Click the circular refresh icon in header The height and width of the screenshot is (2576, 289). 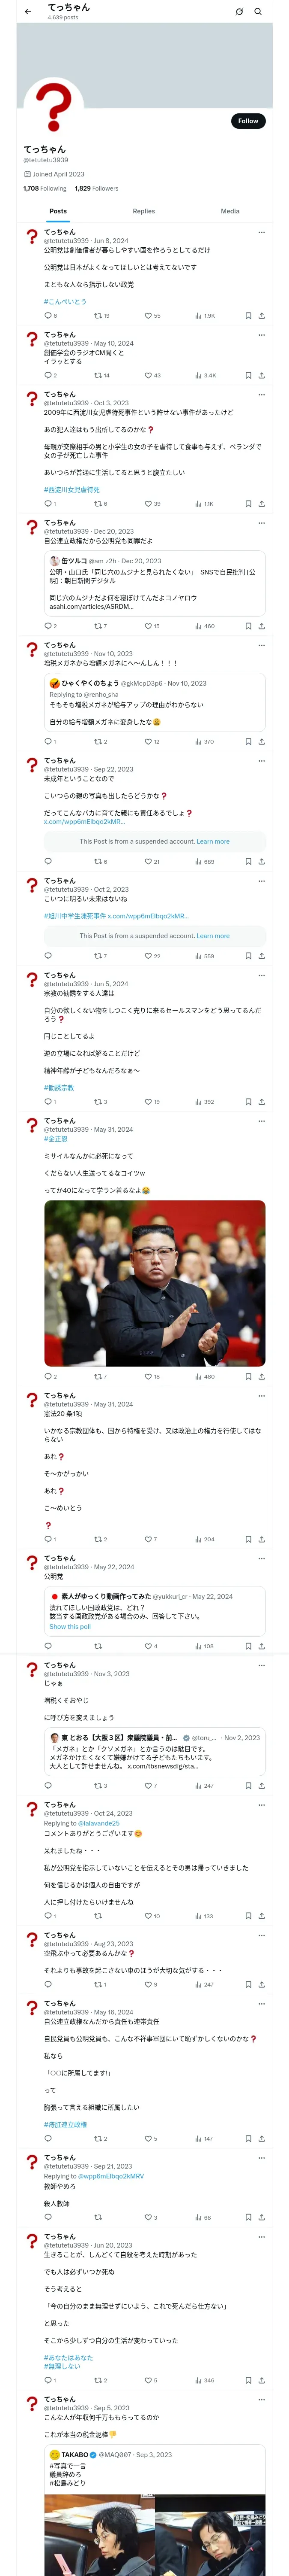click(x=239, y=12)
